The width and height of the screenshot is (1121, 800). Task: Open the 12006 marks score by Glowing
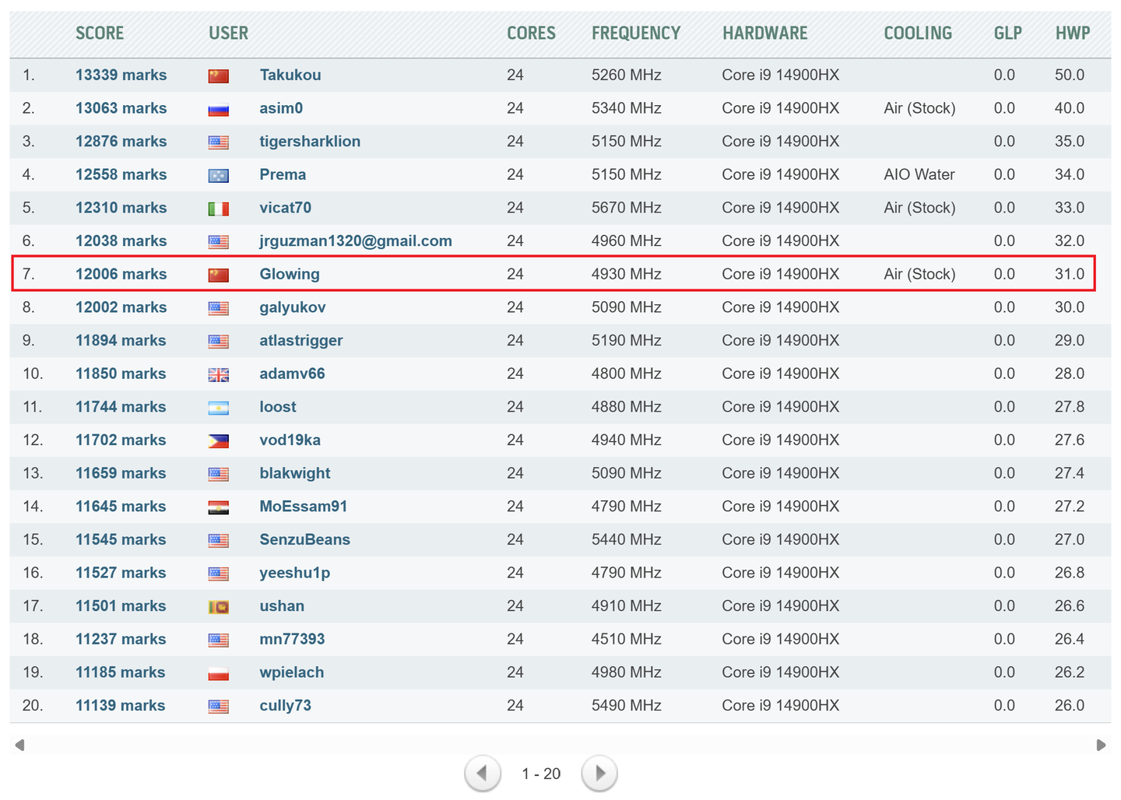(121, 274)
